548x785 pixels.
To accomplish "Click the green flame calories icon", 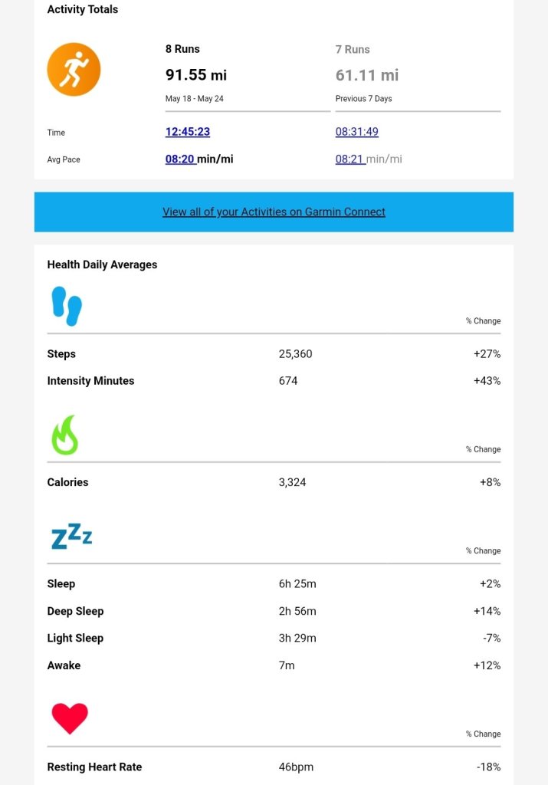I will [x=65, y=435].
